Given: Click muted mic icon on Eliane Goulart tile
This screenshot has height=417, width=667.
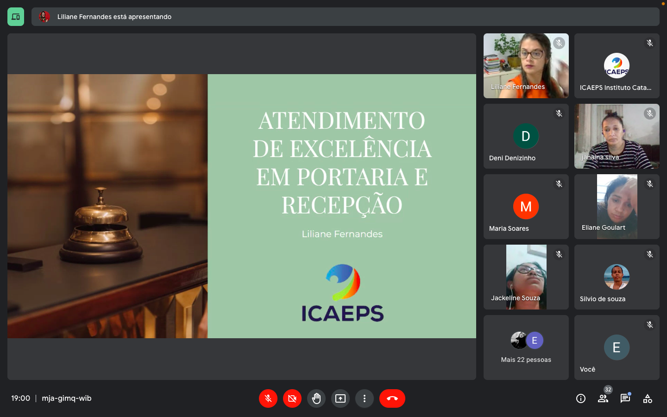Looking at the screenshot, I should pos(650,184).
